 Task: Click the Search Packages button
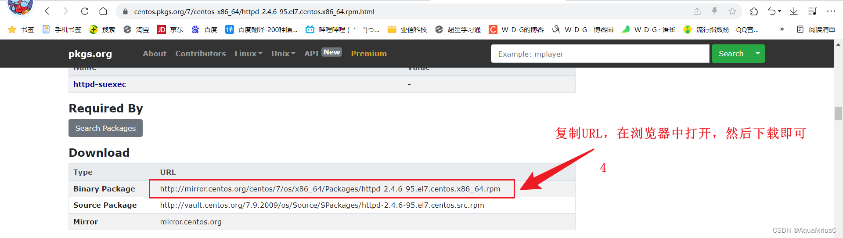coord(105,128)
